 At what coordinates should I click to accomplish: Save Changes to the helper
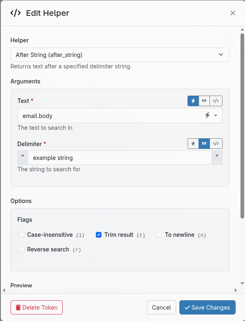coord(207,308)
